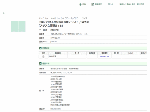150x112 pixels.
Task: Click the 印刷 print link
Action: point(84,4)
